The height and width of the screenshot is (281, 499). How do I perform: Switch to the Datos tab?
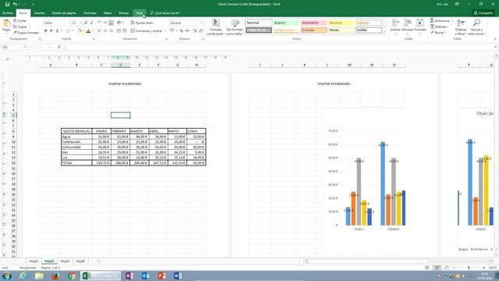point(108,13)
